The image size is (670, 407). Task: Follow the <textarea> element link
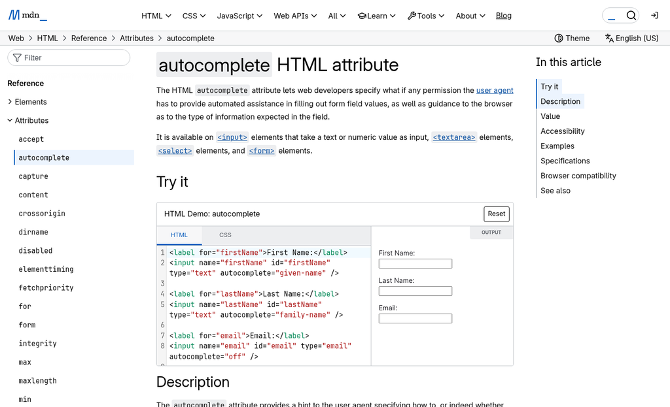point(454,137)
